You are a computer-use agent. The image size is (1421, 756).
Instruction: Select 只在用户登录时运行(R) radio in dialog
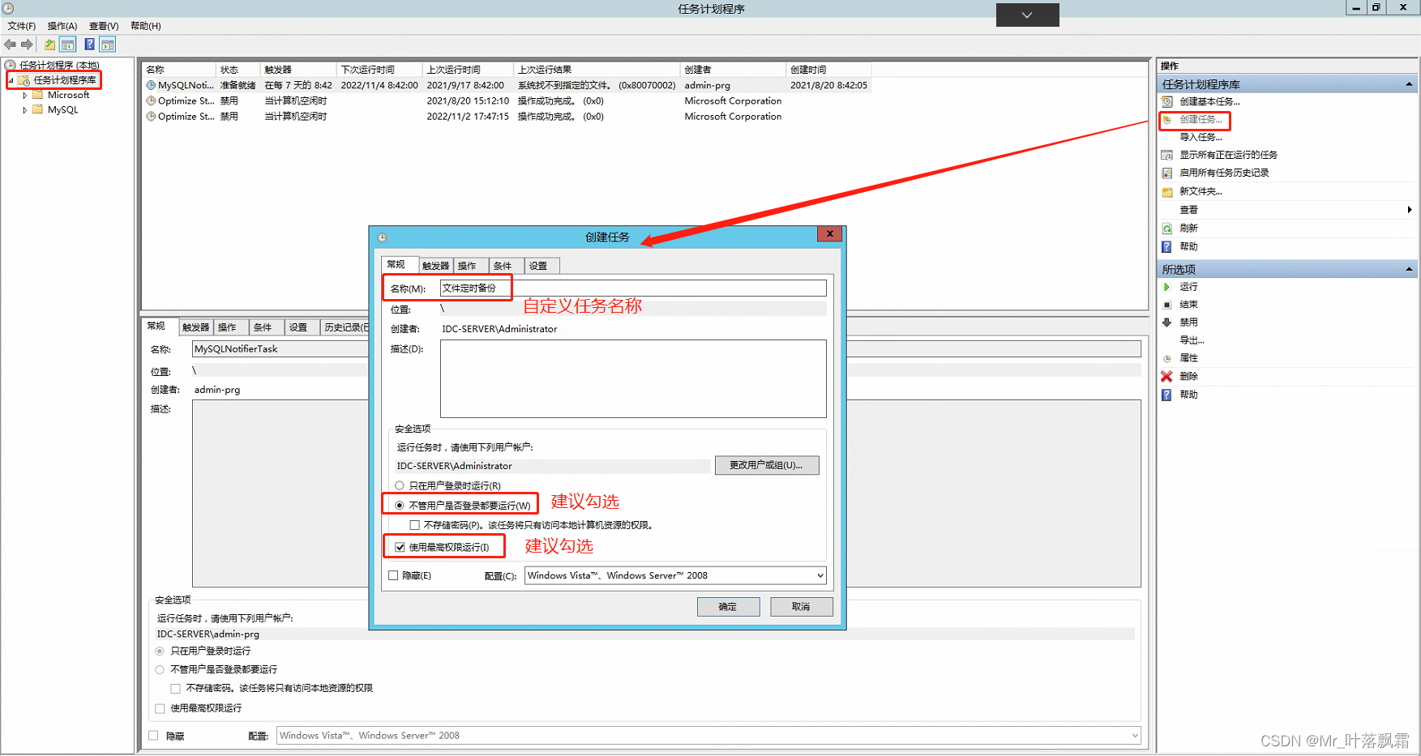point(400,485)
